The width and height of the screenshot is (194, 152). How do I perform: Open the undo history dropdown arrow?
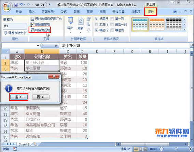point(25,5)
